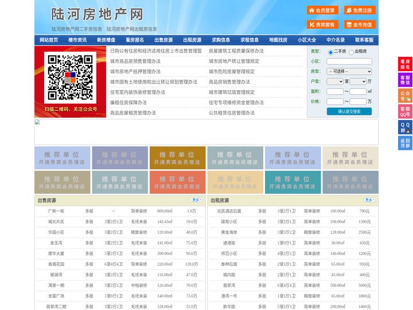Click the maximum 面积 input field
413x310 pixels.
tap(358, 91)
